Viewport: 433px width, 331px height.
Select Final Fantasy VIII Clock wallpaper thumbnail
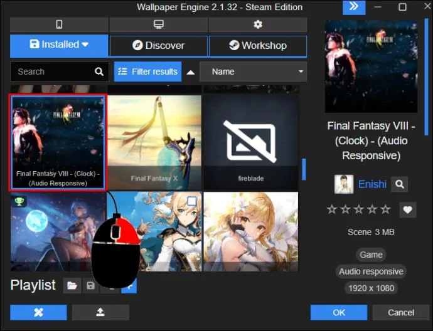coord(58,142)
